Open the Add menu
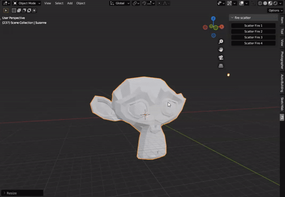The image size is (285, 197). coord(70,3)
